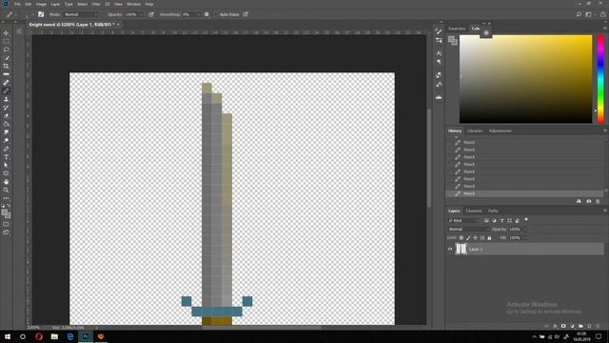The width and height of the screenshot is (609, 343).
Task: Switch to the Libraries tab
Action: pos(475,131)
